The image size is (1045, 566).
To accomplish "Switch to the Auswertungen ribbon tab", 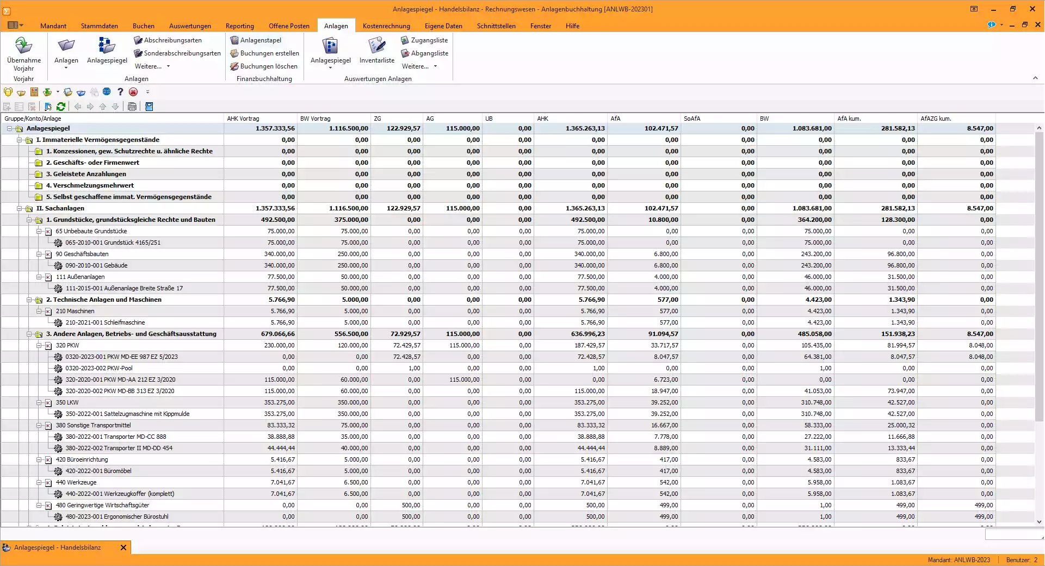I will pyautogui.click(x=190, y=26).
